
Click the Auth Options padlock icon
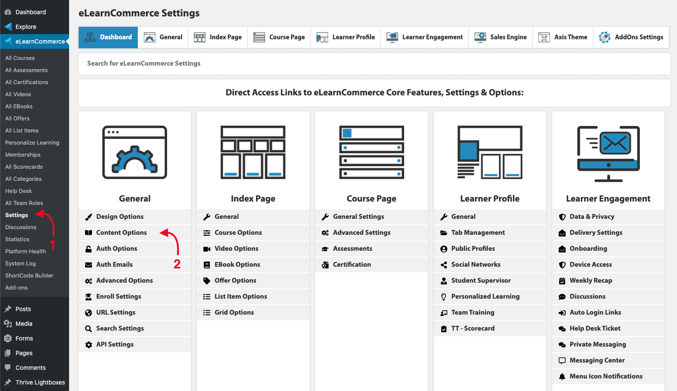pyautogui.click(x=89, y=249)
